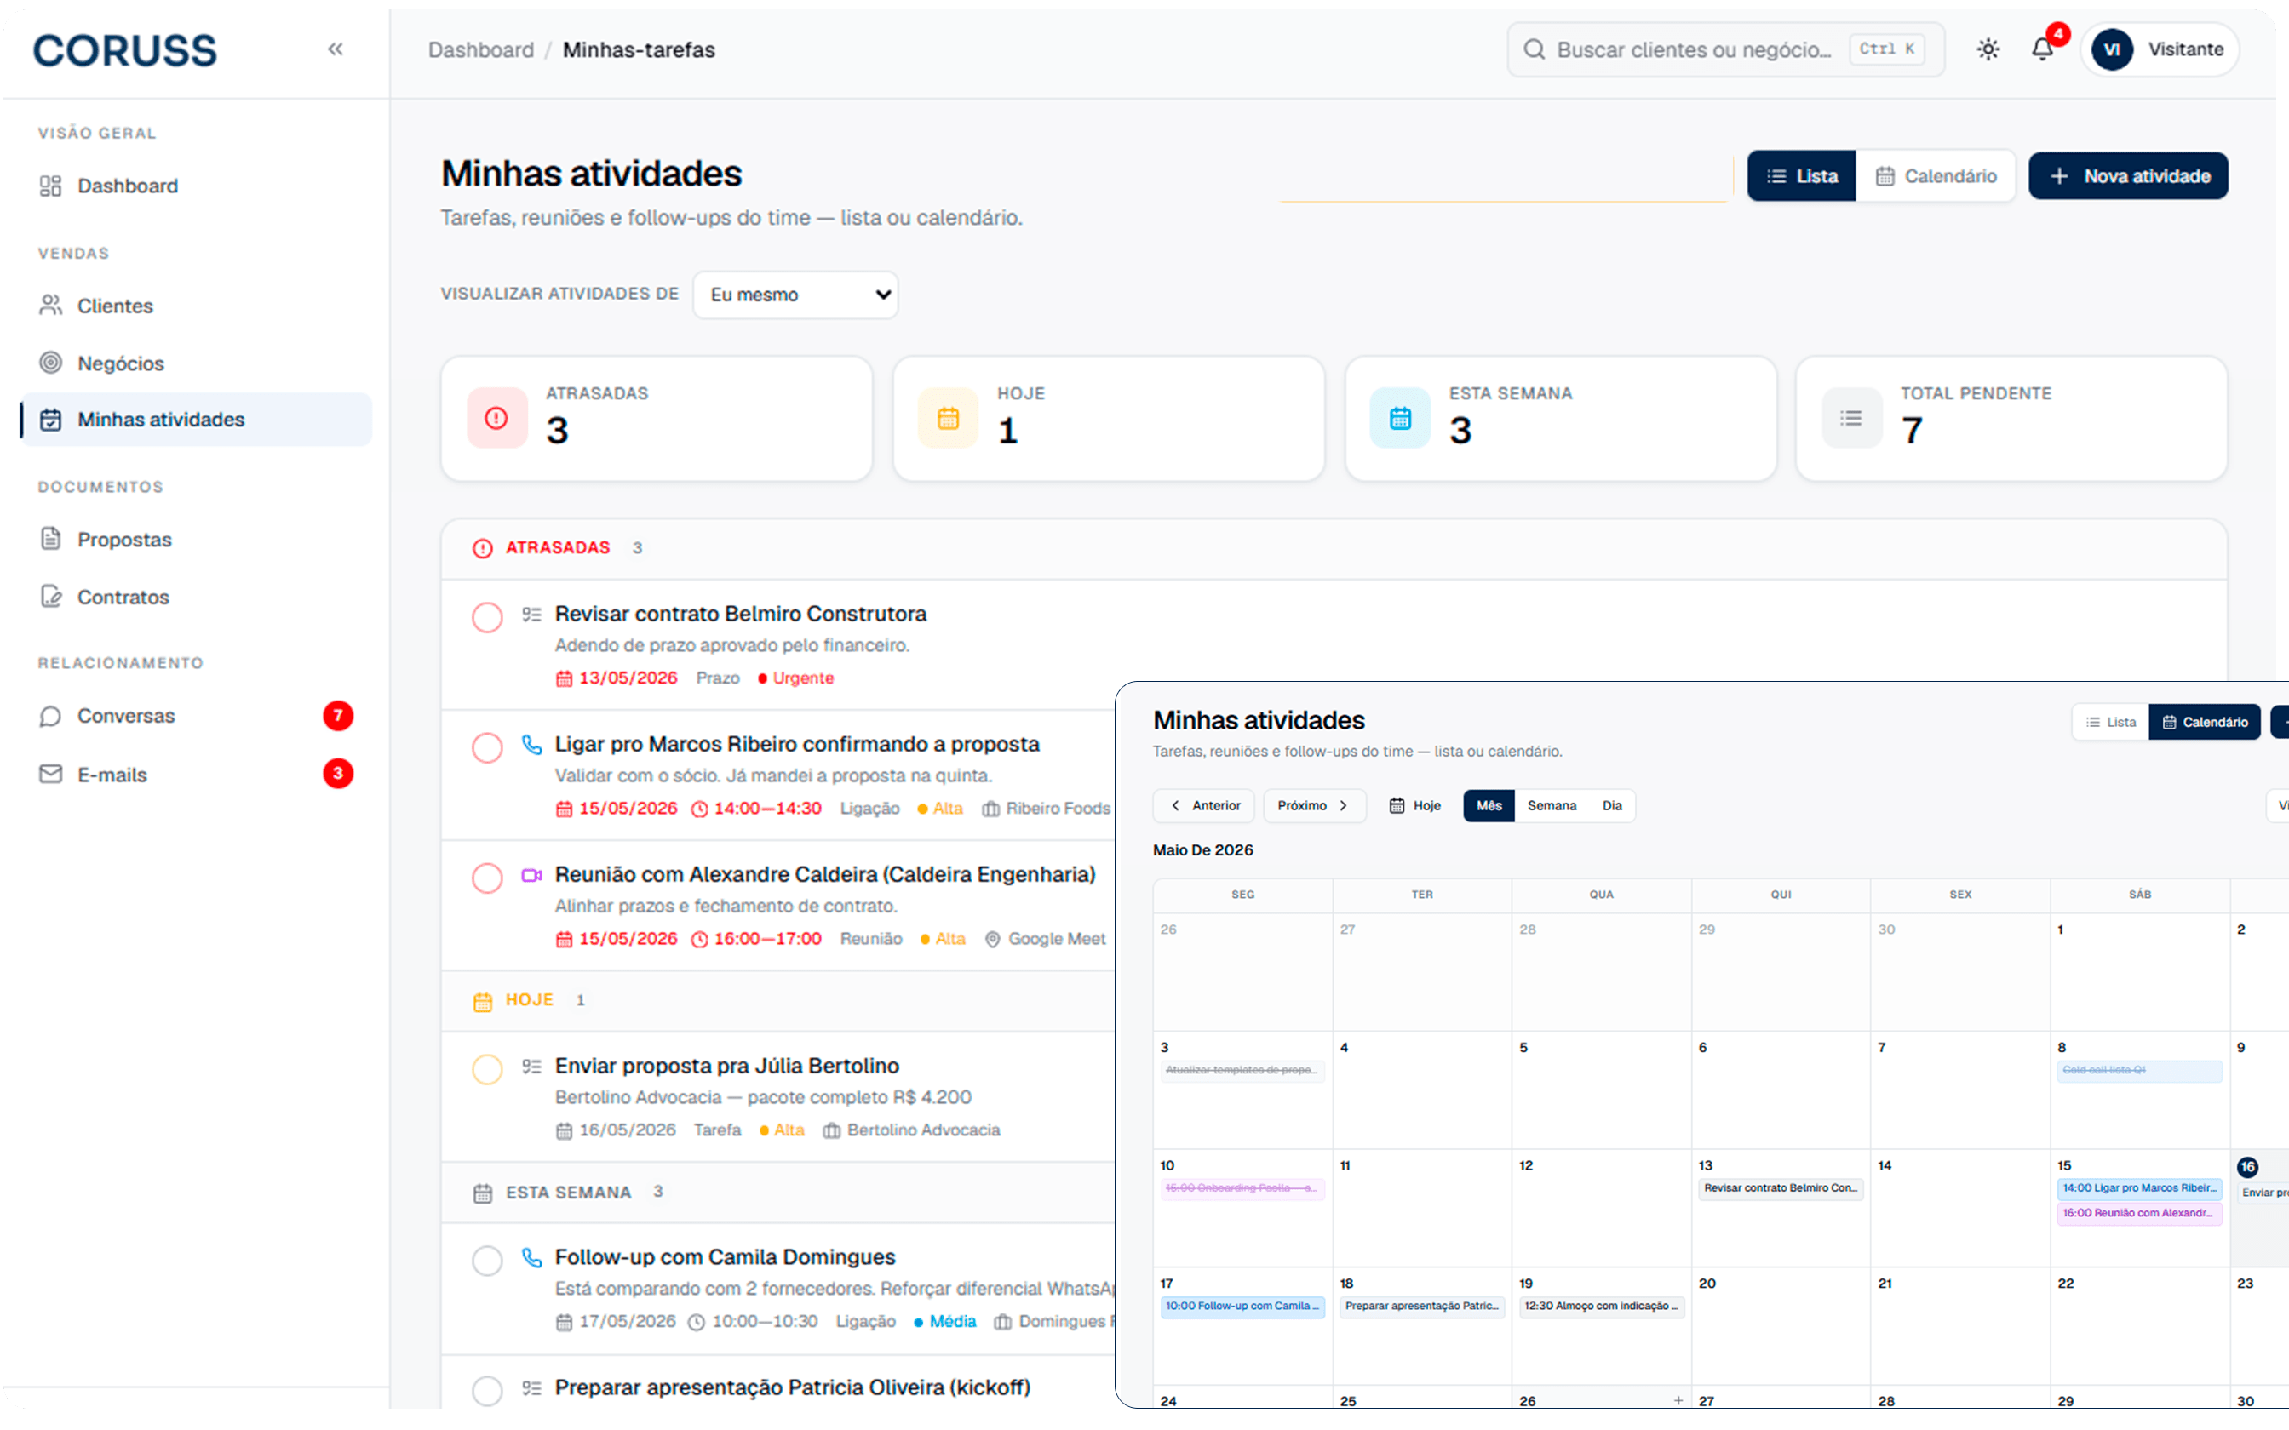Mark 'Reunião com Alexandre Caldeira' as done
This screenshot has height=1430, width=2289.
(487, 878)
